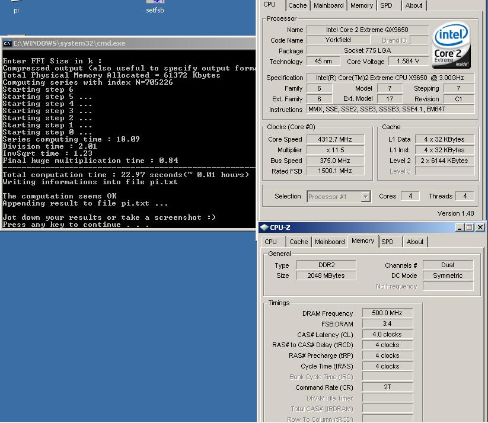This screenshot has height=423, width=488.
Task: Select CPU tab in lower CPU-Z window
Action: tap(271, 242)
